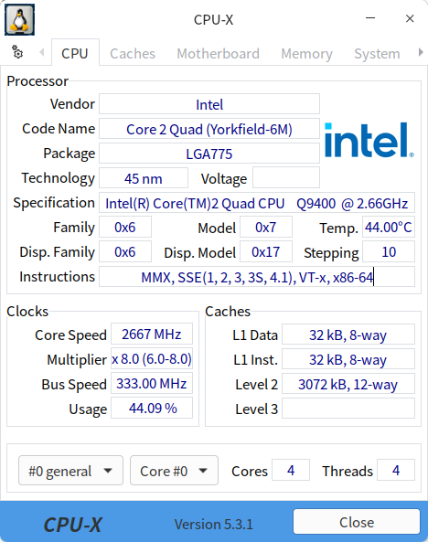Click the right tab scroll arrow
The width and height of the screenshot is (428, 542).
coord(421,52)
